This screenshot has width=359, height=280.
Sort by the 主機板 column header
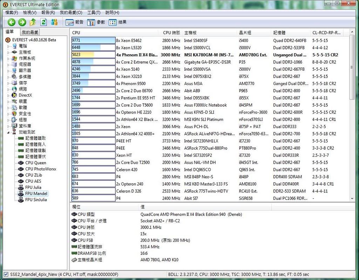(x=210, y=33)
